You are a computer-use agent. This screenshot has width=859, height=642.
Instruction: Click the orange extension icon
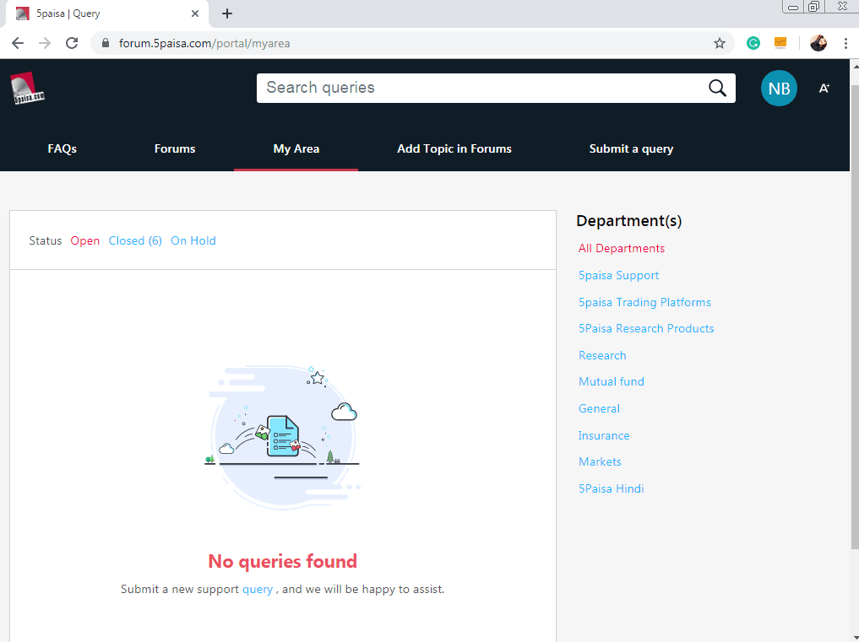780,43
